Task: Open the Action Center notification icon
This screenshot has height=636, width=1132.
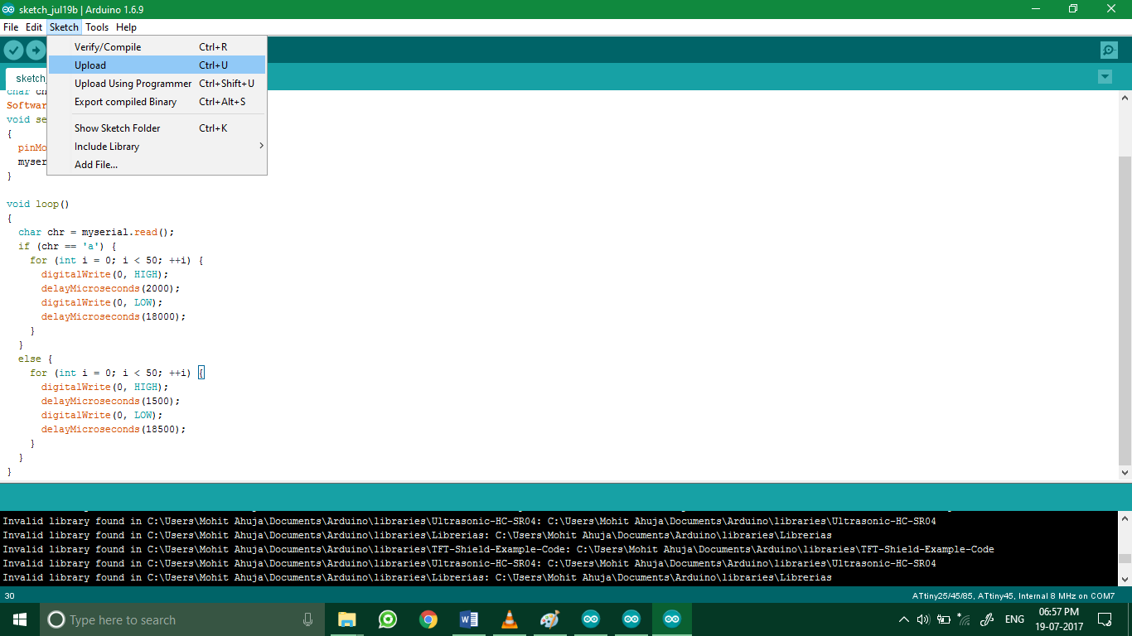Action: click(x=1105, y=619)
